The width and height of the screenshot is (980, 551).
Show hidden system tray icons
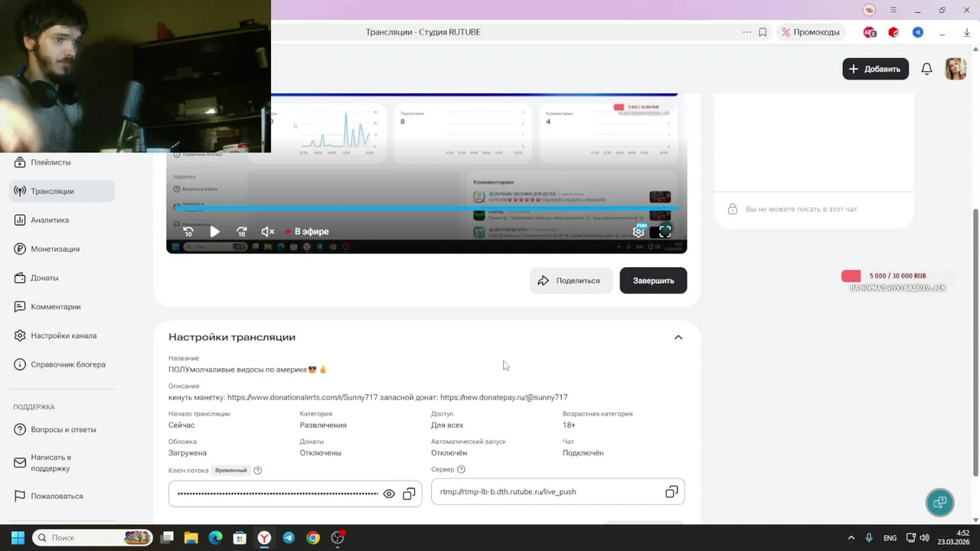(x=851, y=538)
